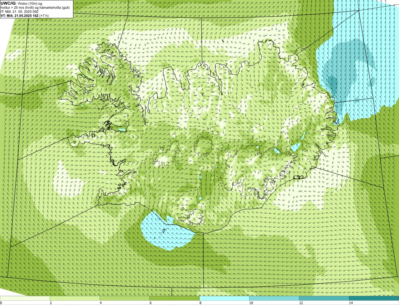
Task: Select the 2–4 m/s light green legend swatch
Action: point(75,298)
